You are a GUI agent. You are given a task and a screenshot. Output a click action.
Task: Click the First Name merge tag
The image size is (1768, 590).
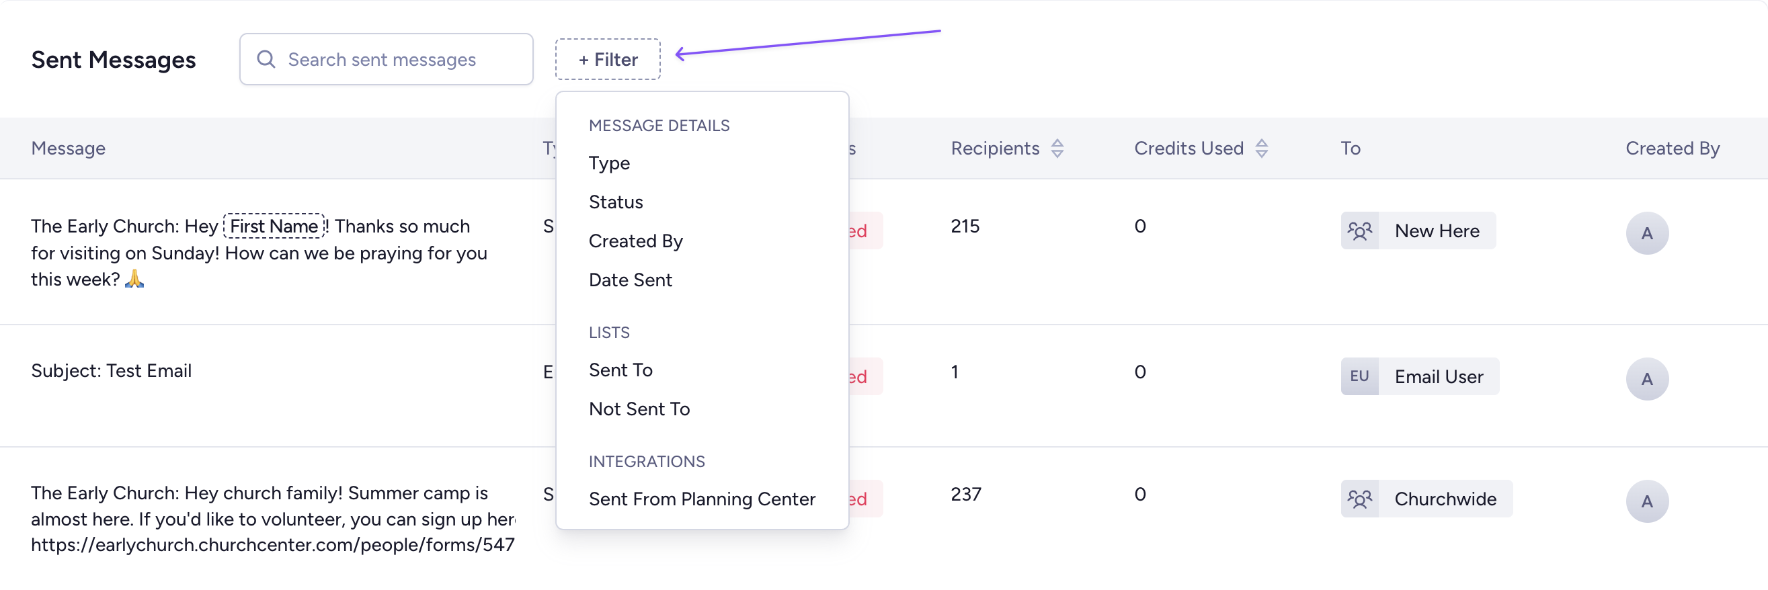[274, 226]
